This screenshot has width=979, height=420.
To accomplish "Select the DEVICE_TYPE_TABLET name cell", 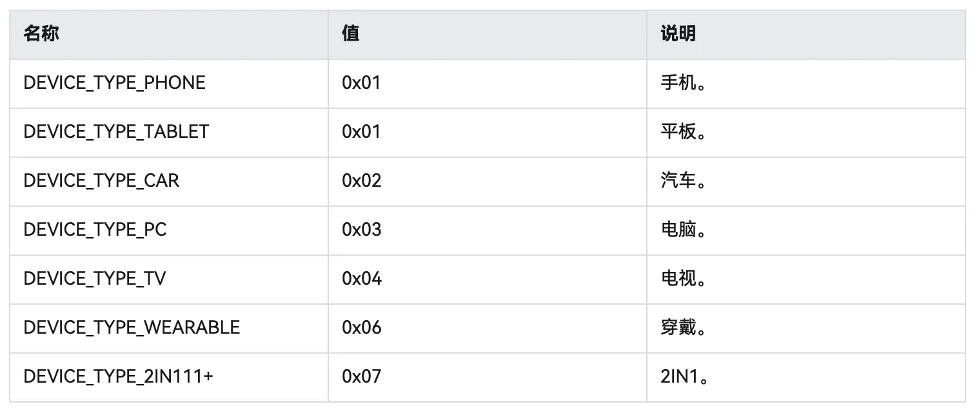I will click(x=116, y=132).
